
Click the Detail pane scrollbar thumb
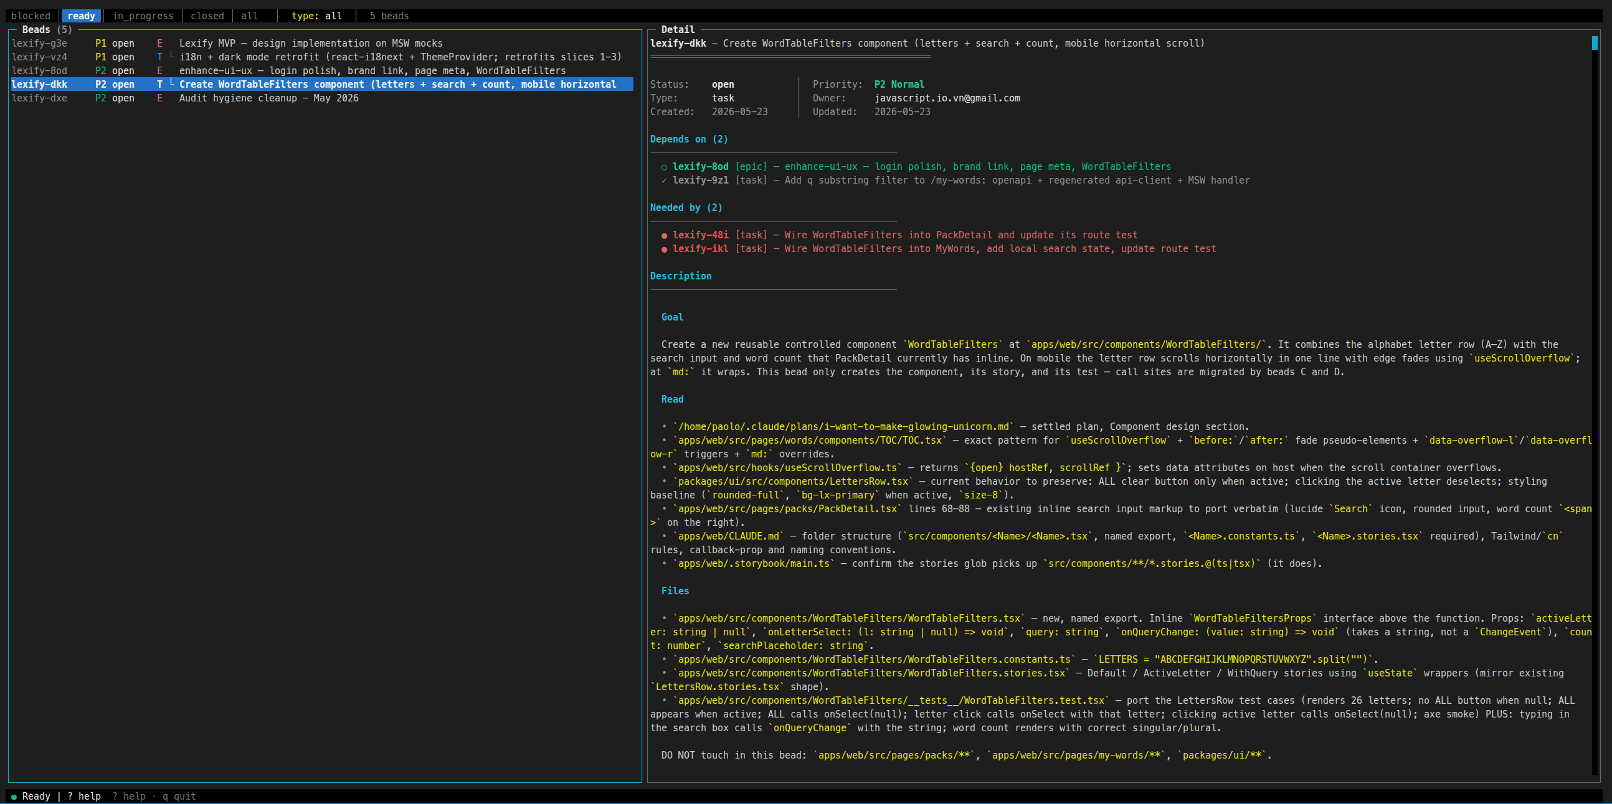coord(1595,43)
